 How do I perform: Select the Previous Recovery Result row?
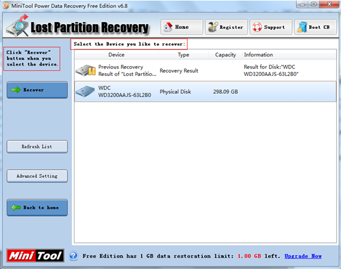point(205,70)
